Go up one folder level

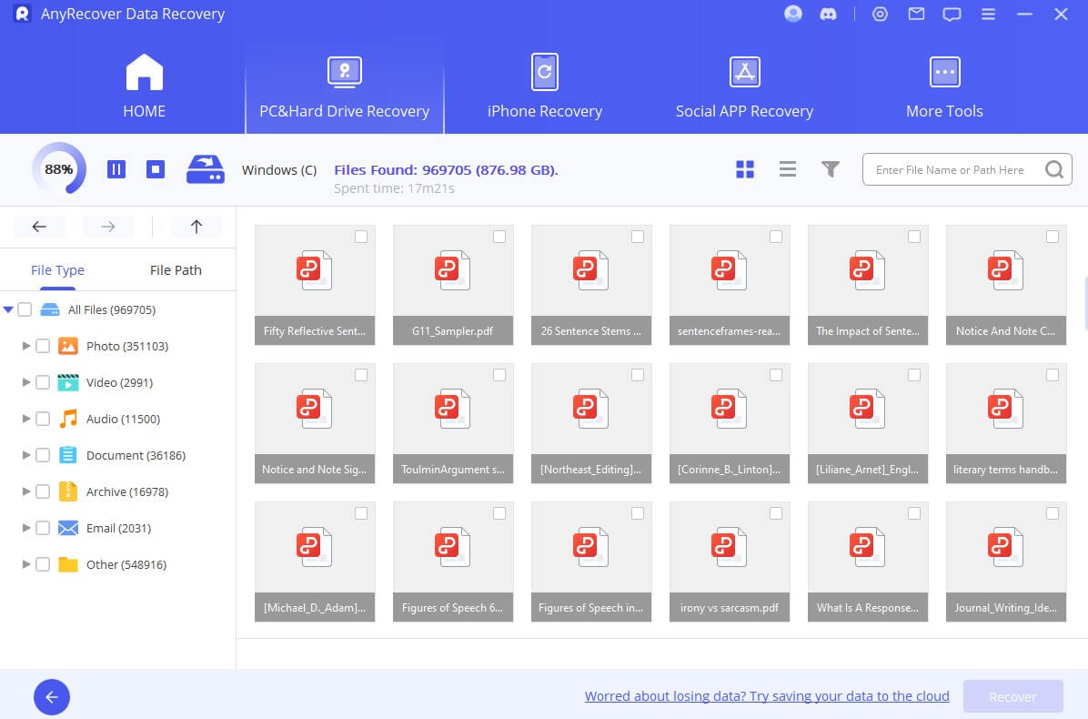(x=196, y=227)
